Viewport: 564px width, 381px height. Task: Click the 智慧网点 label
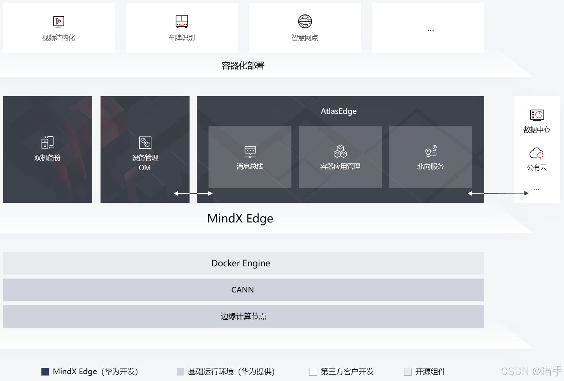click(305, 38)
